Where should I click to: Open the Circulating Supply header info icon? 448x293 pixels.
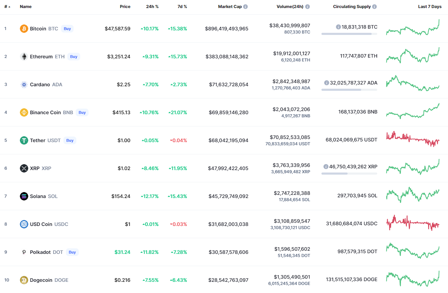[374, 7]
